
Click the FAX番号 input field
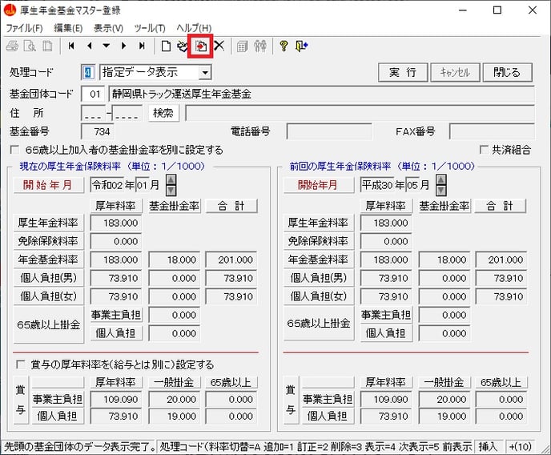492,131
